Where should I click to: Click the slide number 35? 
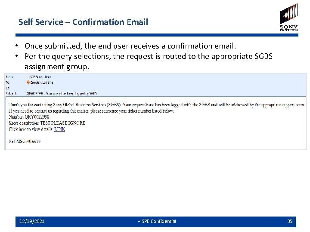coord(290,221)
